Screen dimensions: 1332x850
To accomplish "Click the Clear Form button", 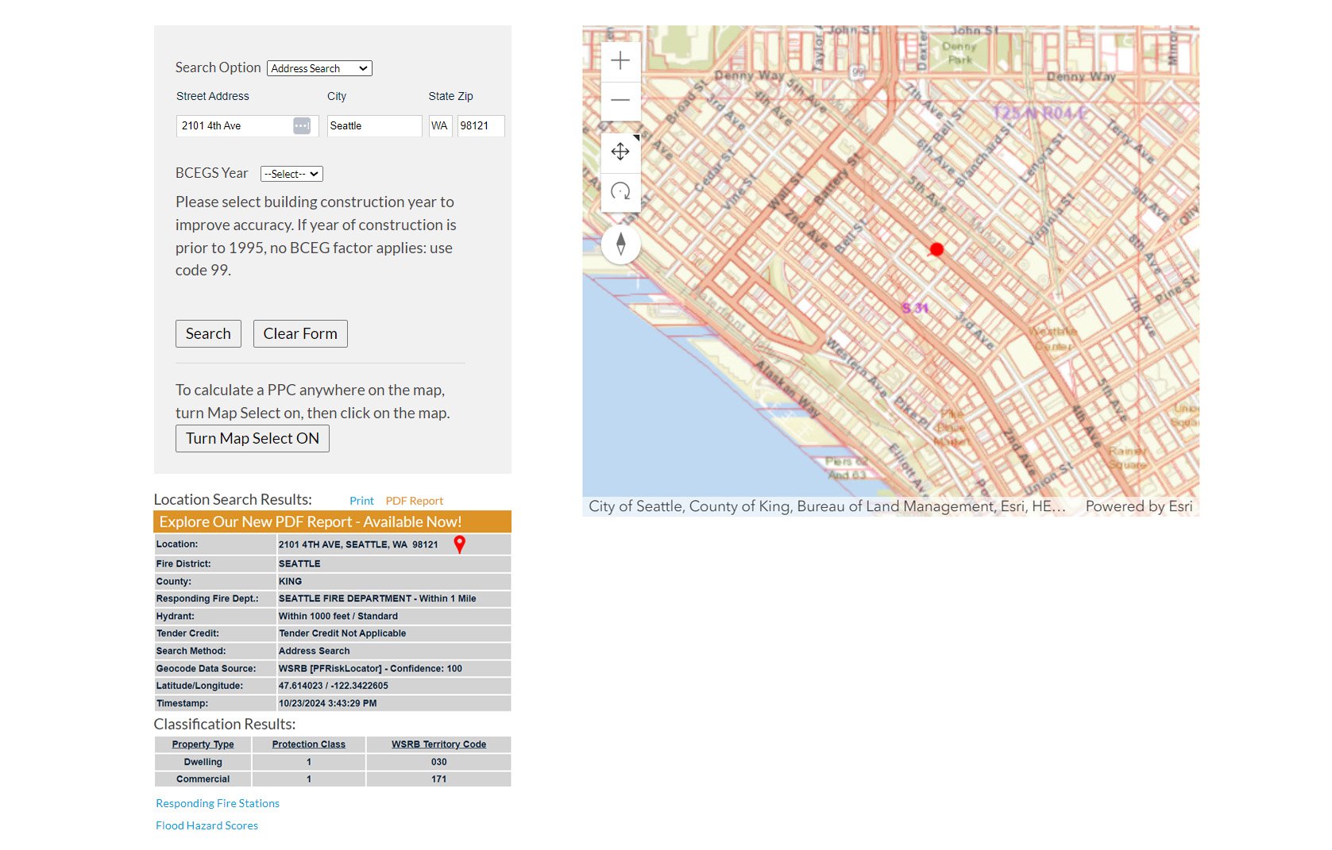I will coord(300,334).
